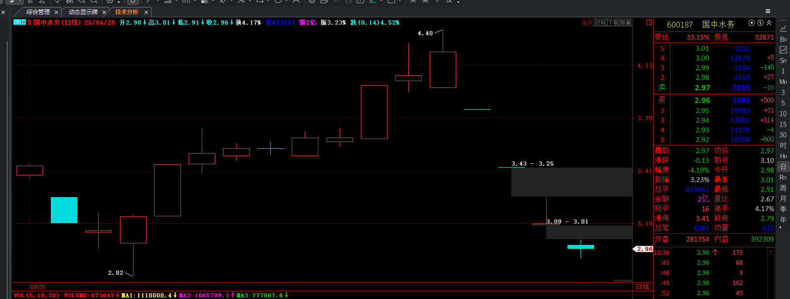Close the 技术分析 tab
Screen dimensions: 790x299
[146, 13]
